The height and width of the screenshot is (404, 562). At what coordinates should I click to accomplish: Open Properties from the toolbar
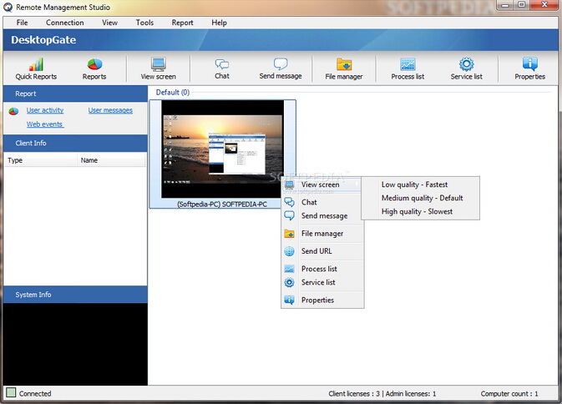(529, 68)
